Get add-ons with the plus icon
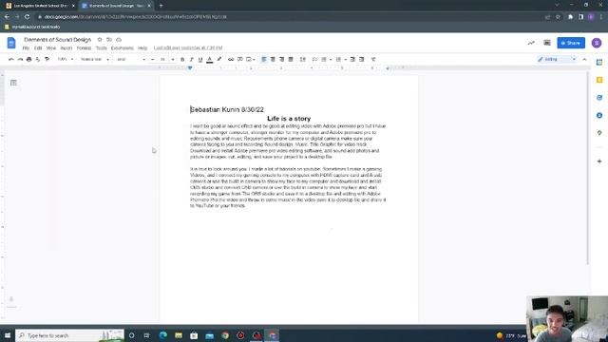 [x=599, y=161]
